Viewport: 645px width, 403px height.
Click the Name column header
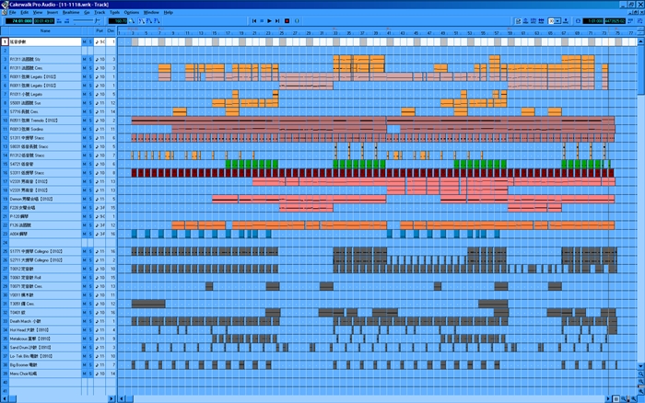(x=44, y=31)
